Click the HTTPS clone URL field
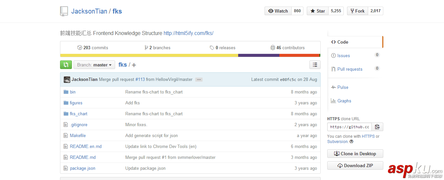Viewport: 444px width, 180px height. click(x=349, y=127)
